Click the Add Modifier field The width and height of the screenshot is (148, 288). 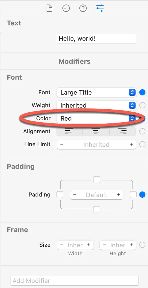click(x=75, y=281)
